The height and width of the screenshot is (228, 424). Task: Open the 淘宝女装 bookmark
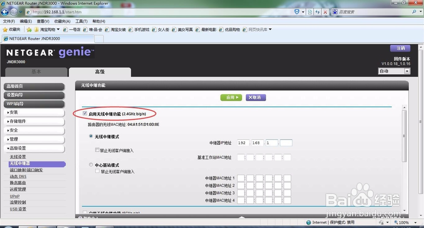pos(115,30)
